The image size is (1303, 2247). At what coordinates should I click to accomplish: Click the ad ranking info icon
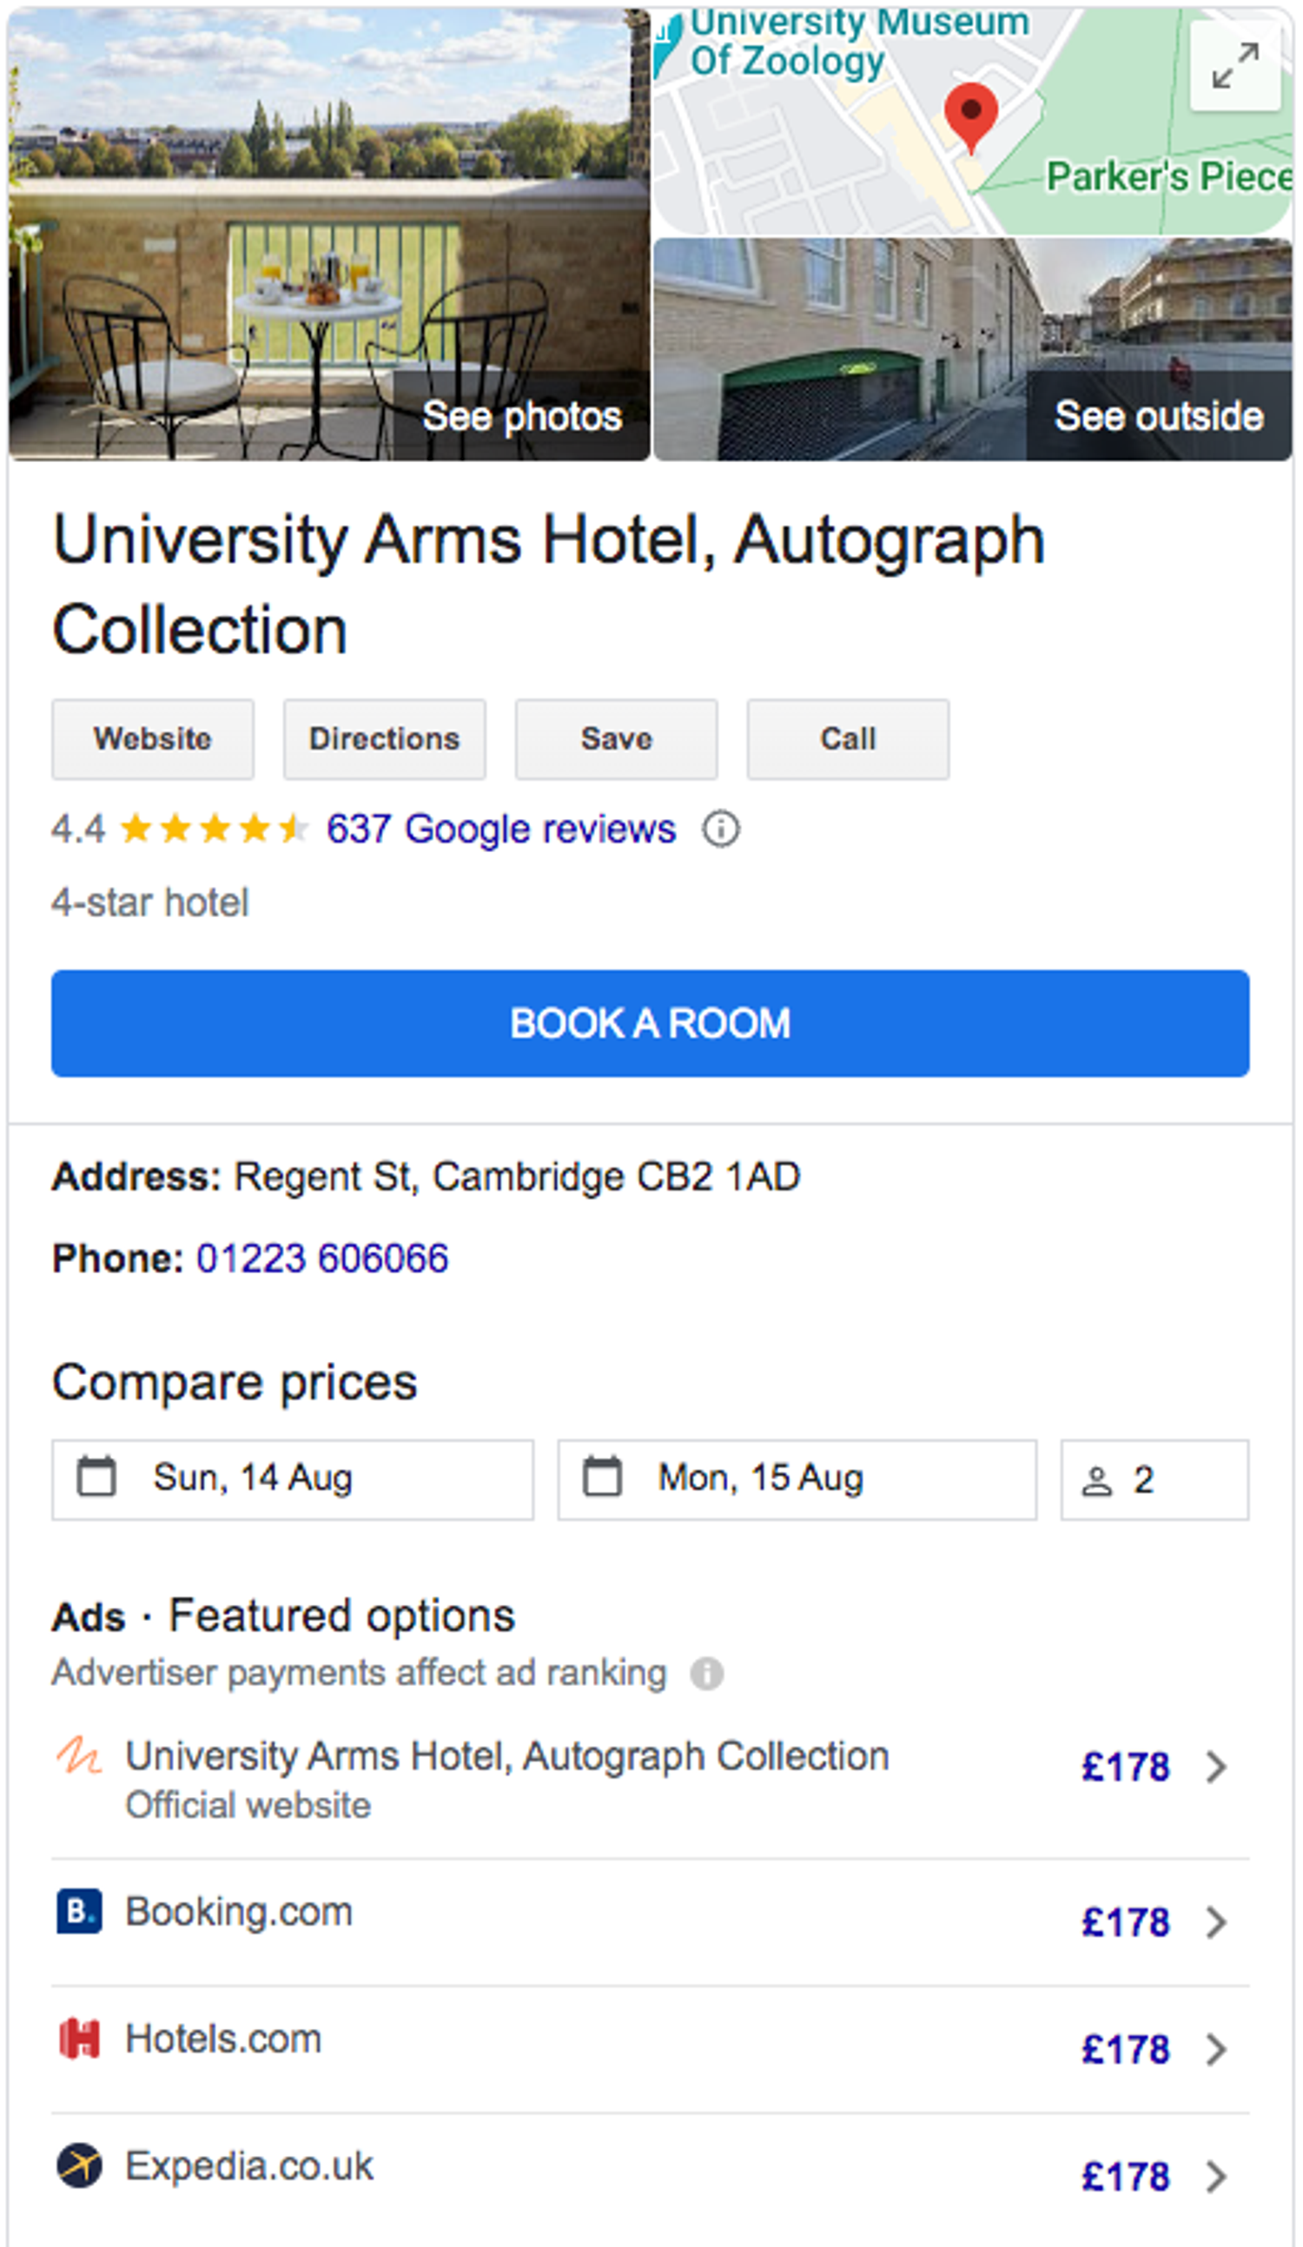[x=706, y=1674]
